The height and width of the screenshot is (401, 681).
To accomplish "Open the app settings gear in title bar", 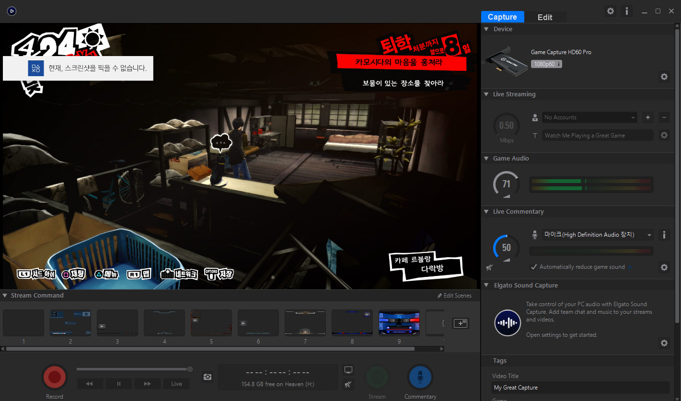I will coord(611,11).
